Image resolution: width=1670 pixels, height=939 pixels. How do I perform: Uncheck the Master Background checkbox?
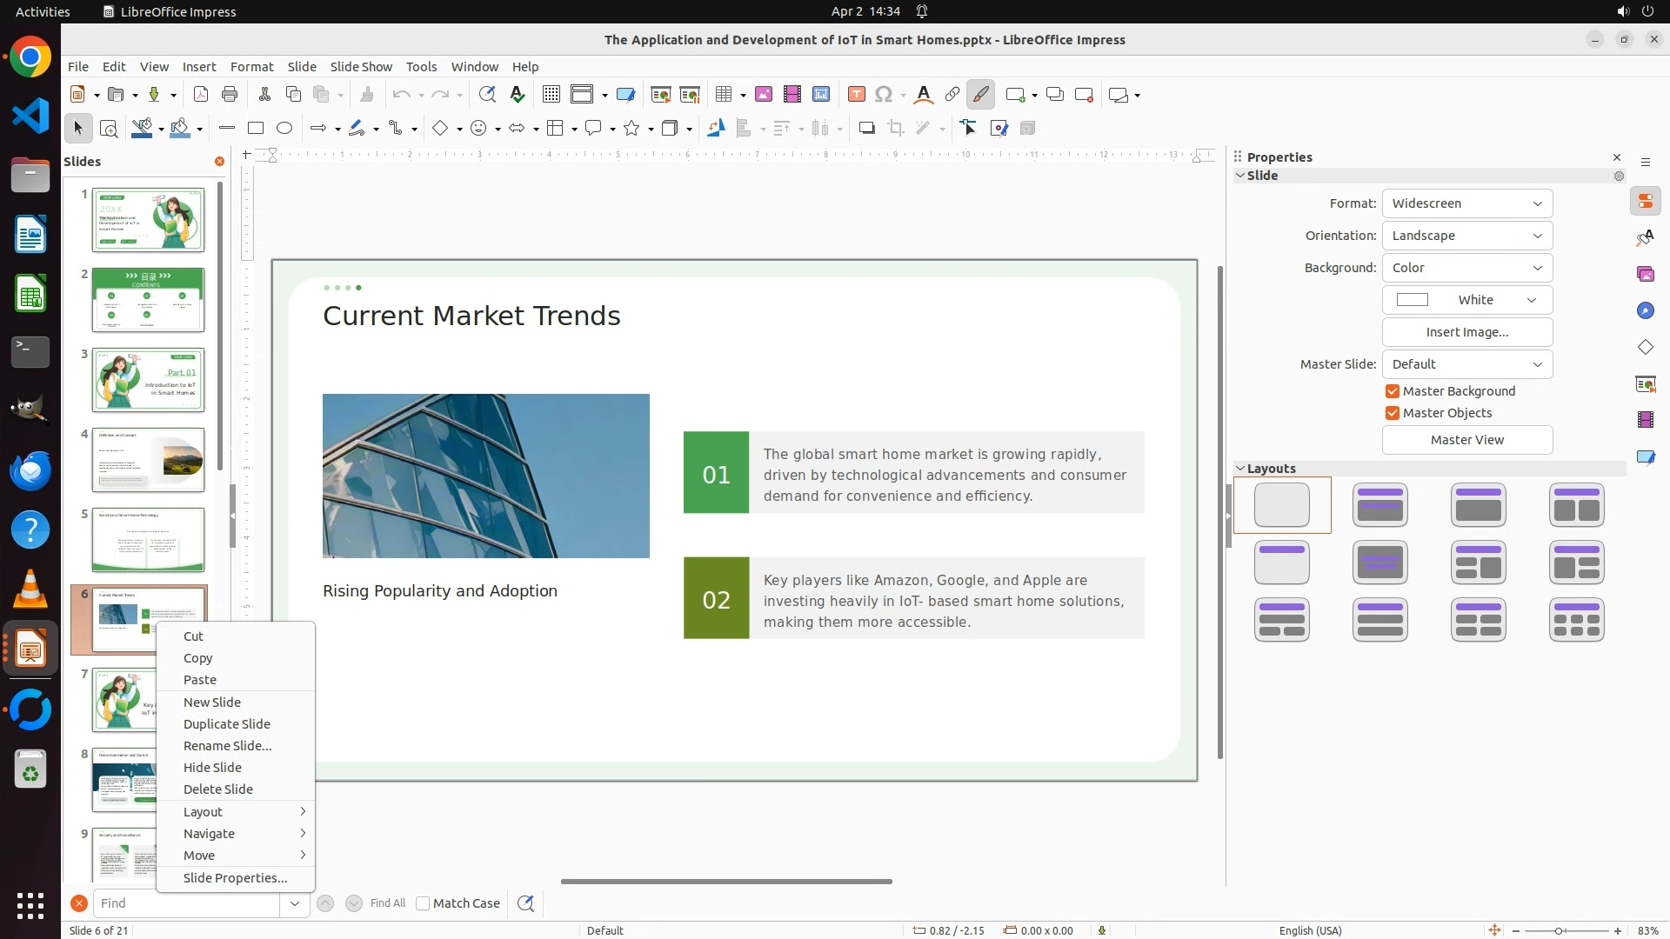pos(1393,391)
